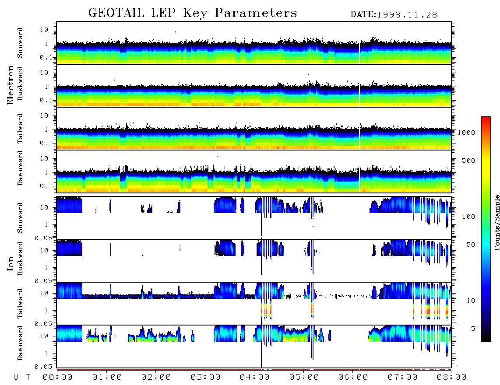500x385 pixels.
Task: Click the colorbar "1000" tick value
Action: point(466,132)
